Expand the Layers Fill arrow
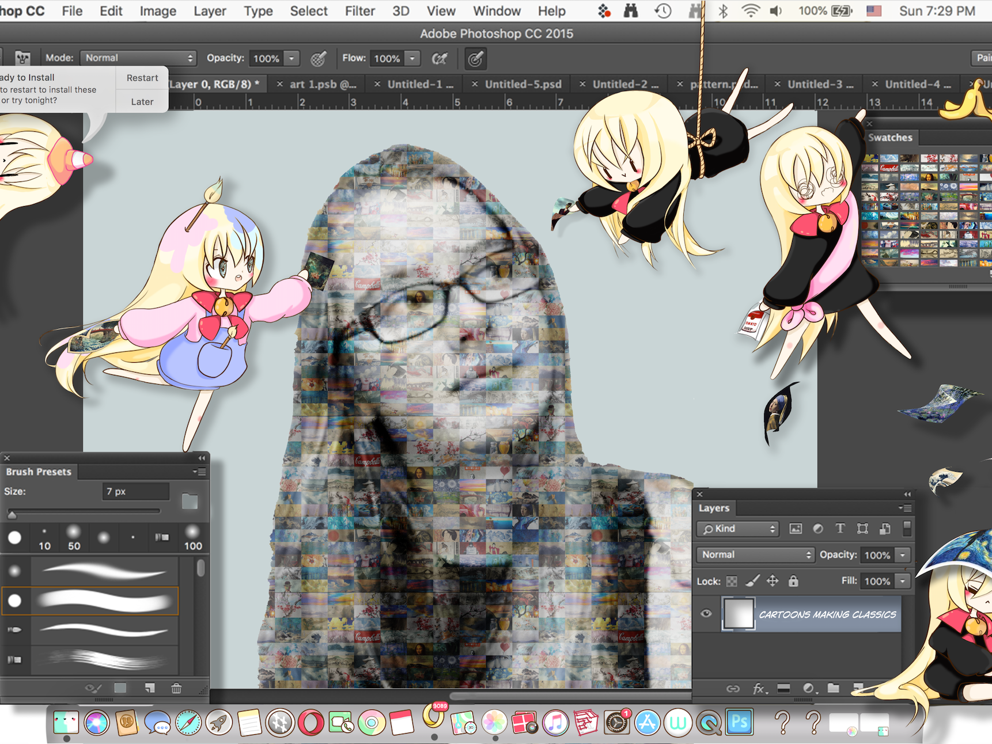Viewport: 992px width, 744px height. pos(903,581)
